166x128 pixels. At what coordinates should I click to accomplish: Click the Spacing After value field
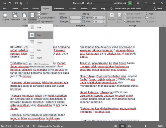(98, 21)
